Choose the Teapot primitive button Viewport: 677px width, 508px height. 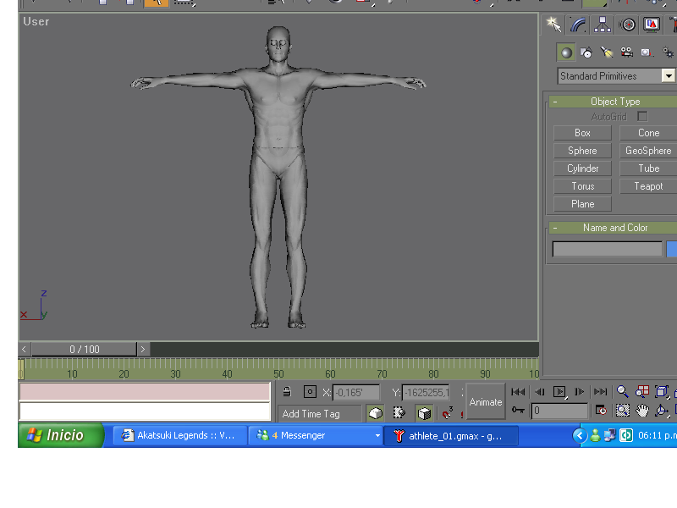[648, 186]
